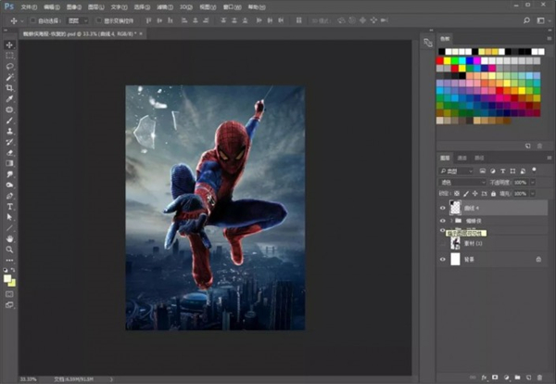Toggle visibility of the 曲线 4 layer
Viewport: 556px width, 384px height.
(x=441, y=209)
